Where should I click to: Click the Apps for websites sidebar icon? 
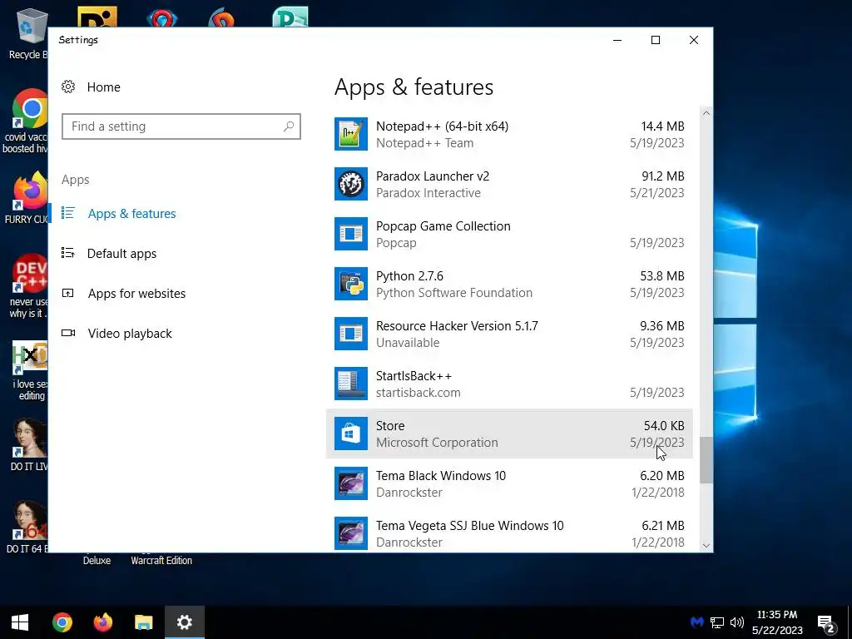point(68,294)
